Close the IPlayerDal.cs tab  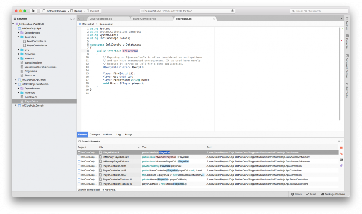pyautogui.click(x=214, y=19)
